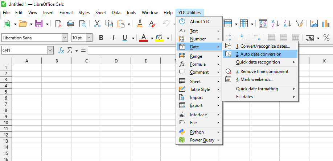This screenshot has width=333, height=161.
Task: Click the Insert Image icon
Action: click(x=314, y=24)
